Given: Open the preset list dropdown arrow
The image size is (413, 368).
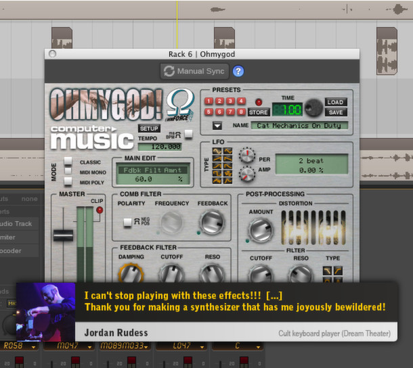Looking at the screenshot, I should (x=217, y=126).
